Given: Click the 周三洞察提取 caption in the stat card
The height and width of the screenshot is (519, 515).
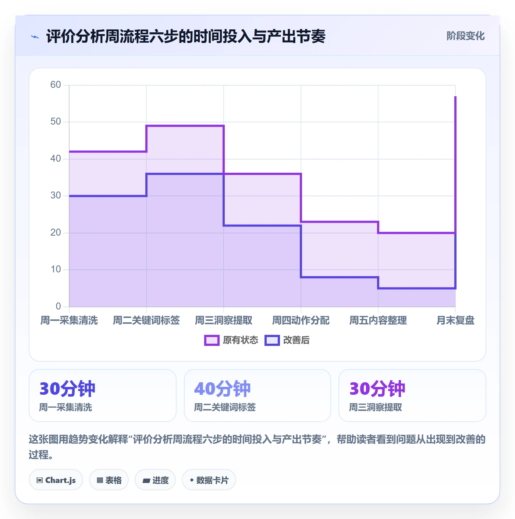Looking at the screenshot, I should coord(375,407).
